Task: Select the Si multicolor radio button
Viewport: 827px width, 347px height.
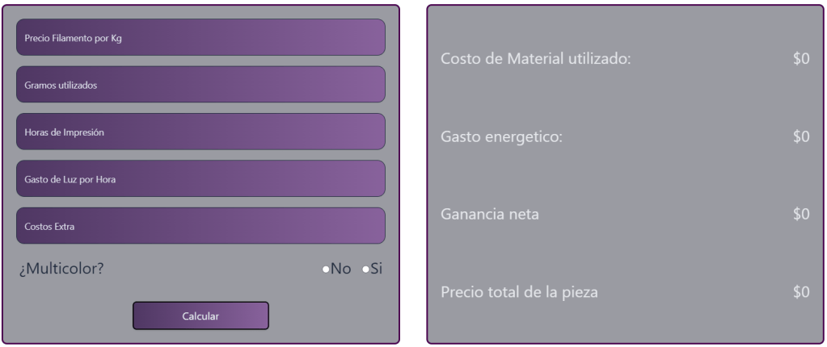Action: coord(365,270)
